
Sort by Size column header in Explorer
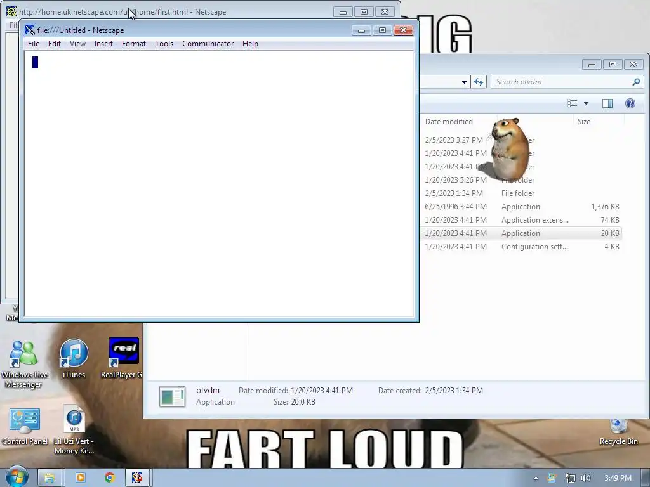pos(584,121)
